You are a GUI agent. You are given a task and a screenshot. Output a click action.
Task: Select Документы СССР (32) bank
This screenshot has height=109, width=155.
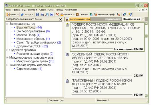[32, 46]
